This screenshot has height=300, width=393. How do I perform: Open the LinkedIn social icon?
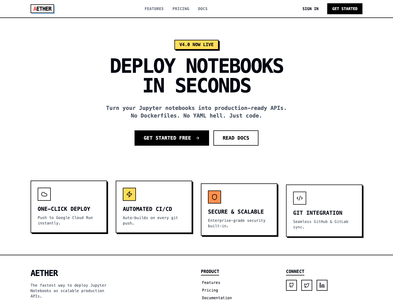322,285
